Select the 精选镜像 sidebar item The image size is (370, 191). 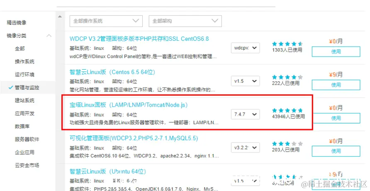pos(17,23)
